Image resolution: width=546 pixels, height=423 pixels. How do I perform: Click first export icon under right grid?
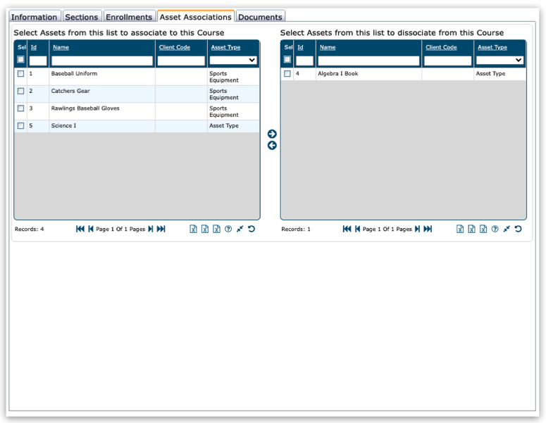(460, 229)
